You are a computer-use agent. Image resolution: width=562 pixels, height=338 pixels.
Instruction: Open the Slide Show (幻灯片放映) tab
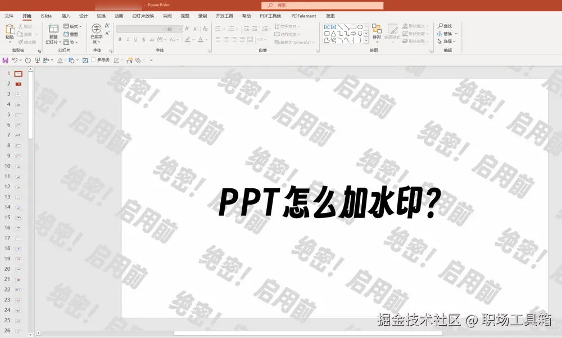click(x=143, y=16)
